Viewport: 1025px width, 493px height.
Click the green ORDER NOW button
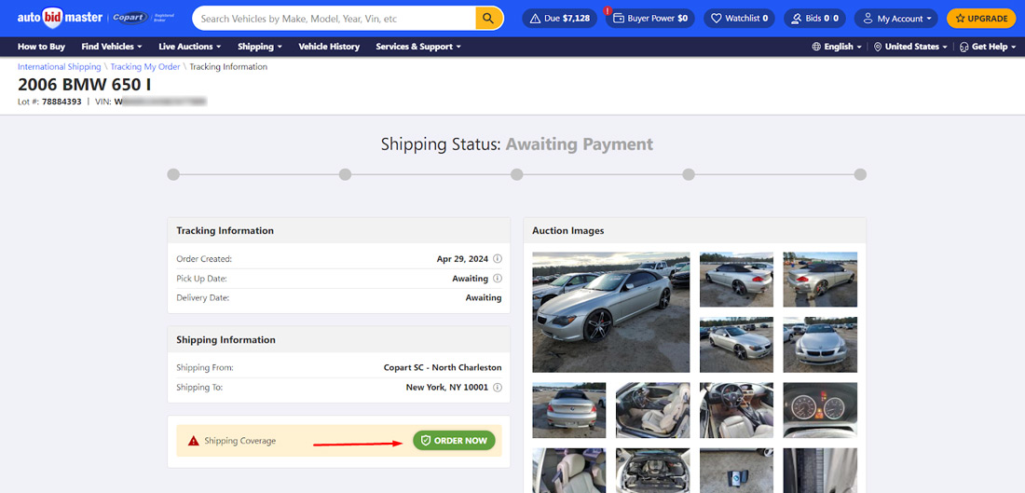[x=454, y=441]
